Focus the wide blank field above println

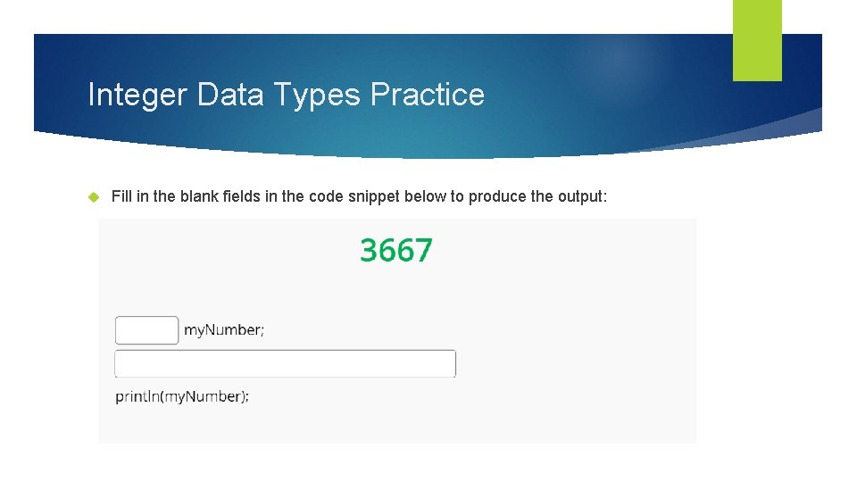[285, 363]
